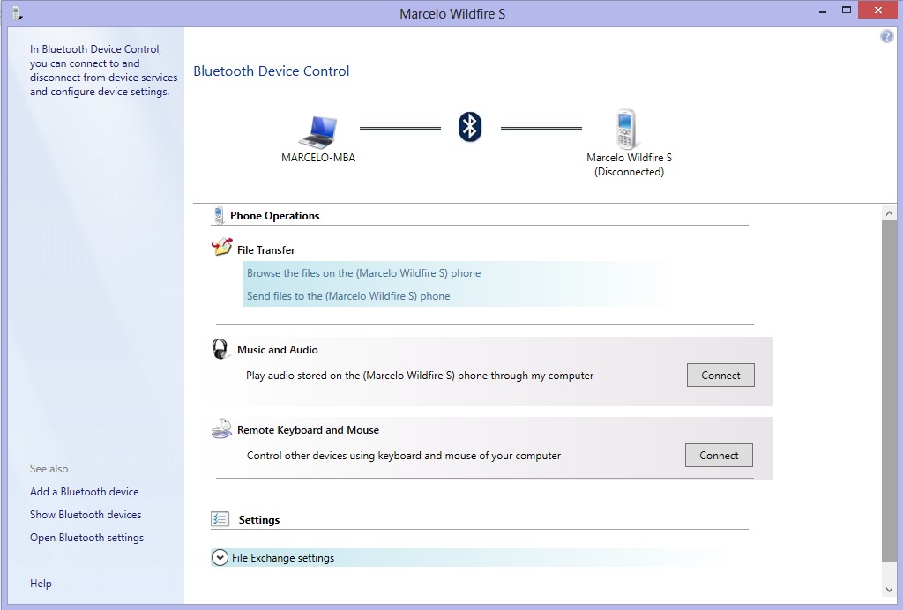Open Add a Bluetooth device link
This screenshot has height=610, width=903.
84,492
